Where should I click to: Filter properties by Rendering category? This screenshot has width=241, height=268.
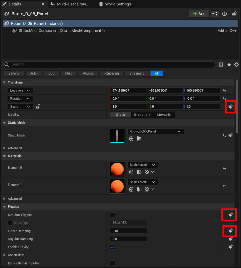pyautogui.click(x=112, y=74)
